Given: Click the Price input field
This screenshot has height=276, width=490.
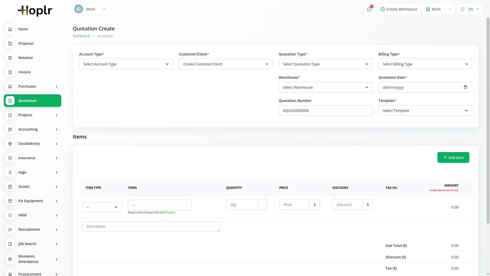Looking at the screenshot, I should pos(294,204).
